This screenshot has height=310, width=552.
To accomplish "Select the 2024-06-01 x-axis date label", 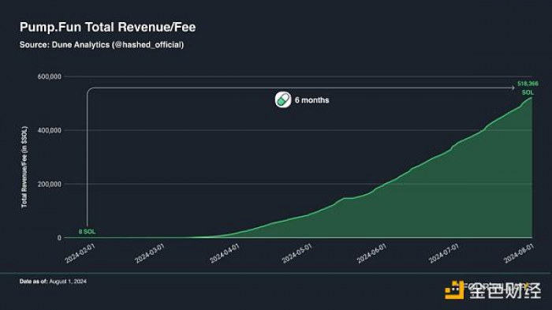I will click(371, 253).
